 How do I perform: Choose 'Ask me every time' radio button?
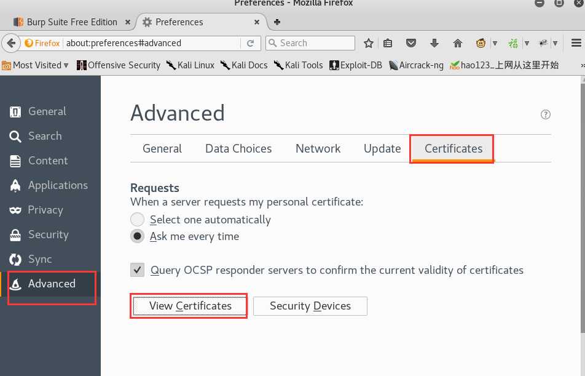[138, 236]
